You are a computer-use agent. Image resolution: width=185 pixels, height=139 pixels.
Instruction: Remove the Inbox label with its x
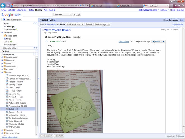[x=80, y=37]
